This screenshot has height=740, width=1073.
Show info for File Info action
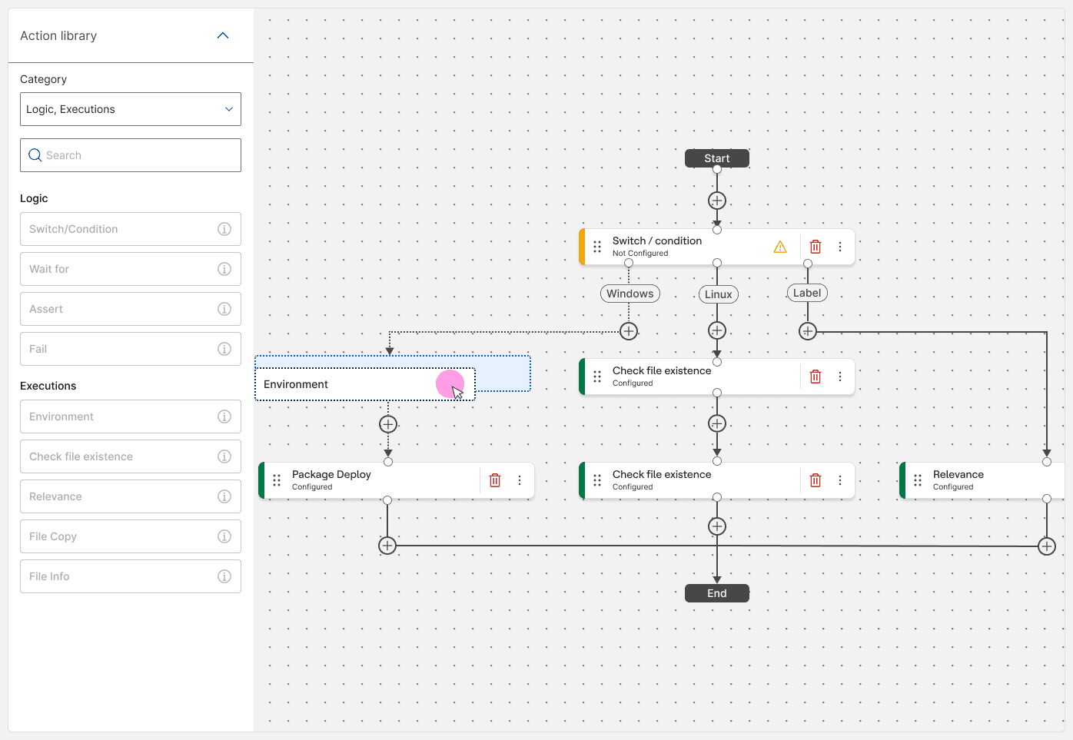224,576
